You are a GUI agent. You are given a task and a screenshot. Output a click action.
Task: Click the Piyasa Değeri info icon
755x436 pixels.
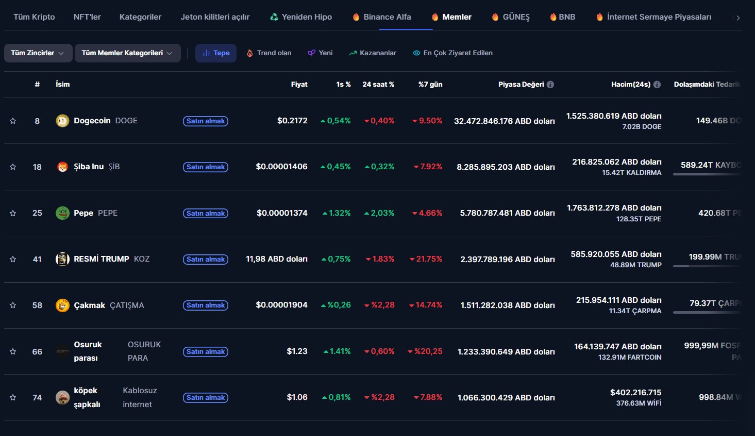tap(550, 85)
